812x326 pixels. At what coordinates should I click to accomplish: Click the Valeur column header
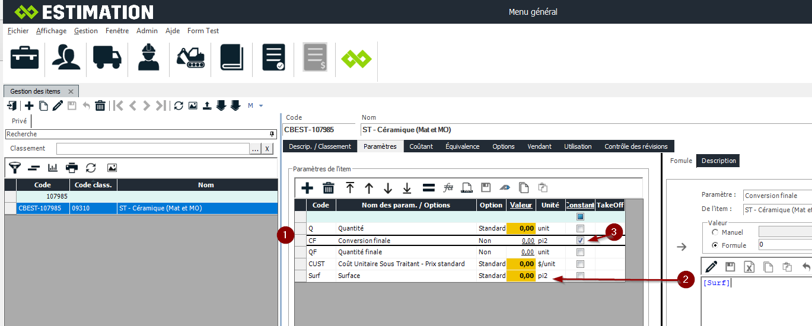521,205
